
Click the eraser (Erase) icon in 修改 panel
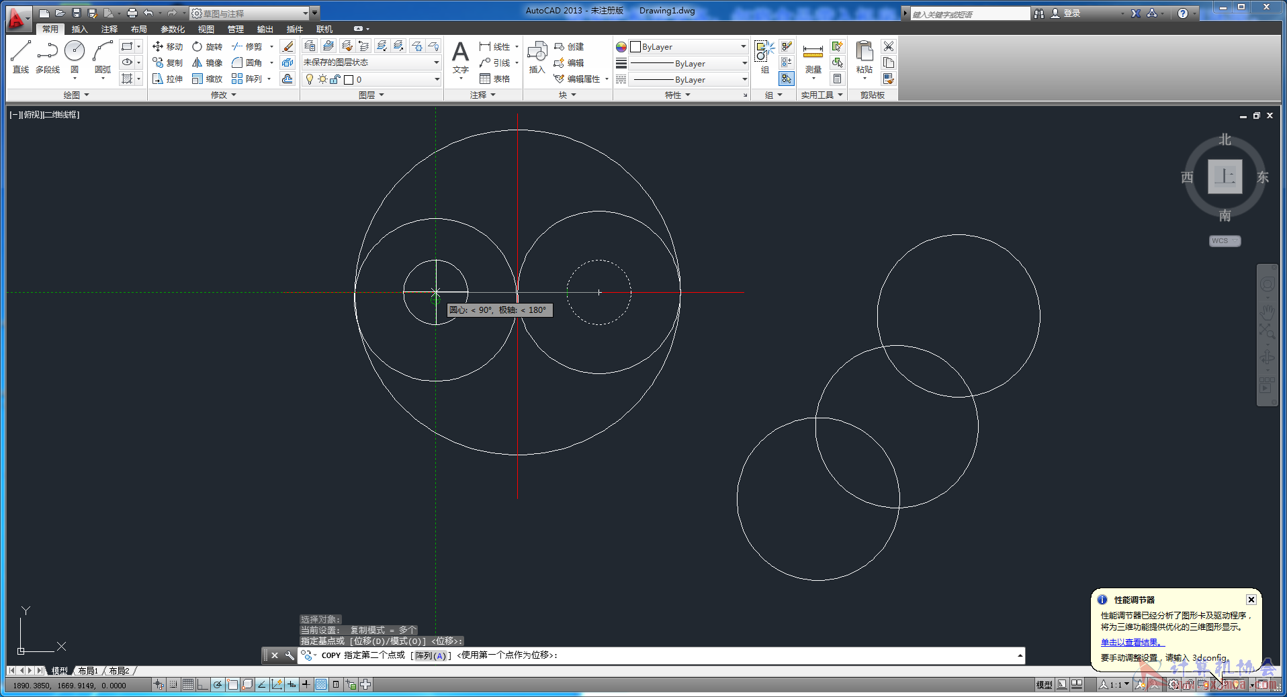point(287,46)
